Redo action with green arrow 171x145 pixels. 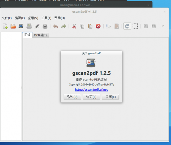click(x=64, y=26)
